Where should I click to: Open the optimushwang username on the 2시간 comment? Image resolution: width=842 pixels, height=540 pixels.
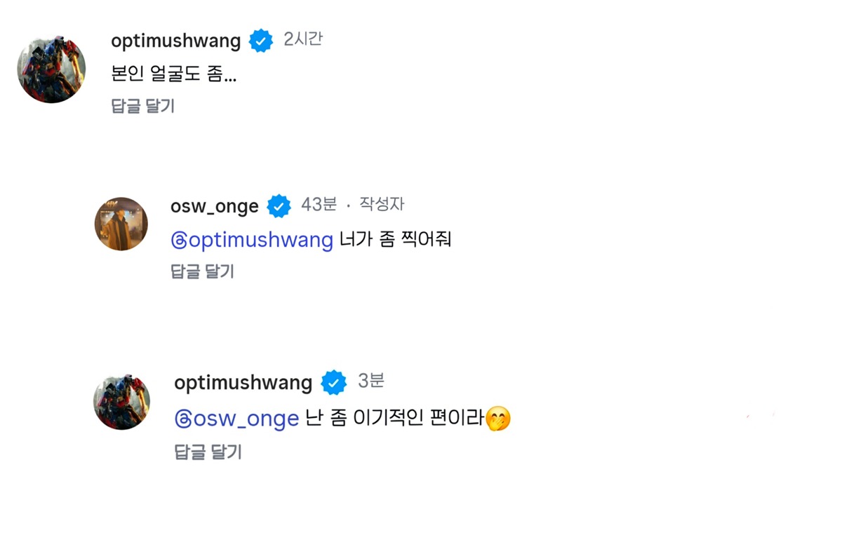[x=175, y=41]
